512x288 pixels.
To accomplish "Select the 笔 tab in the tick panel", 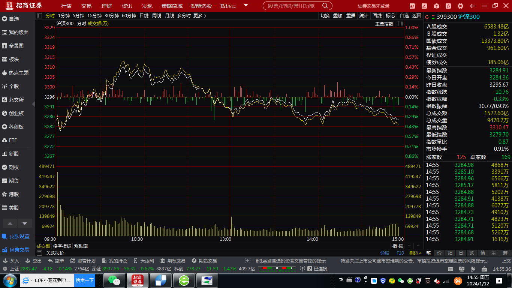I will pos(428,253).
